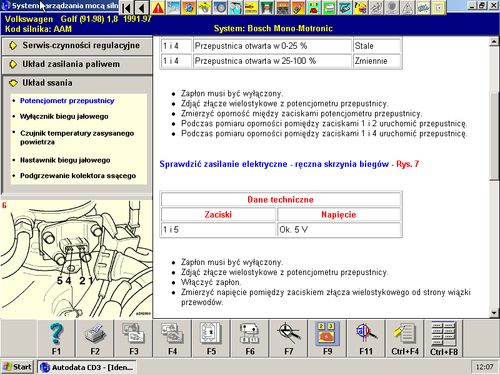Image resolution: width=500 pixels, height=375 pixels.
Task: Collapse the Układ ssania section
Action: point(77,83)
